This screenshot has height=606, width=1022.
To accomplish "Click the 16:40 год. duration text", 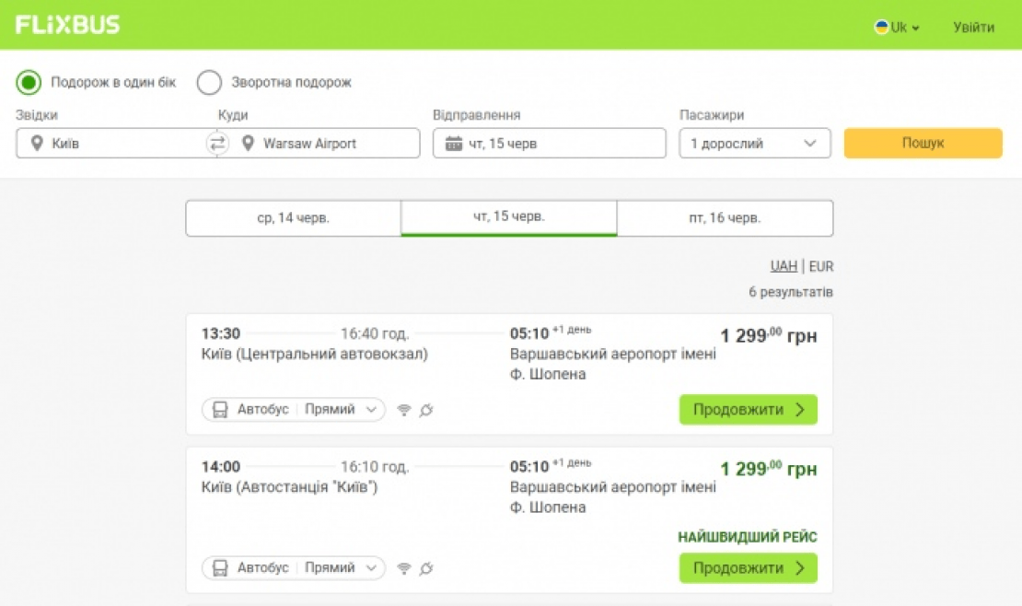I will point(375,334).
